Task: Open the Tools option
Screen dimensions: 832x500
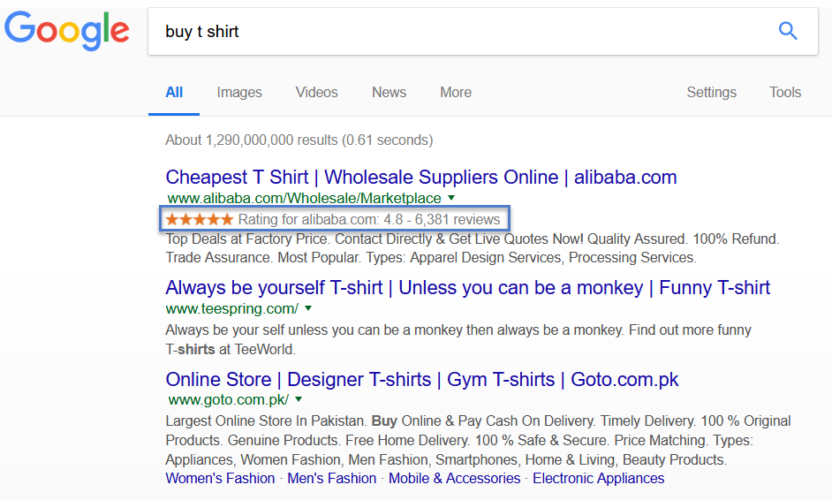Action: coord(785,93)
